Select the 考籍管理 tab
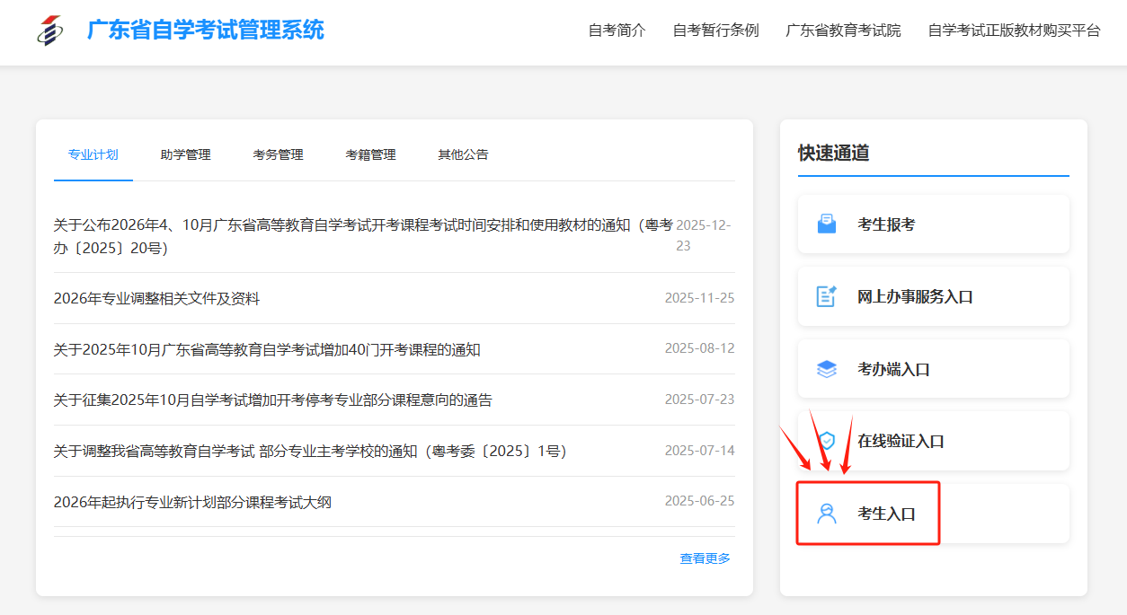The width and height of the screenshot is (1127, 615). click(x=370, y=154)
